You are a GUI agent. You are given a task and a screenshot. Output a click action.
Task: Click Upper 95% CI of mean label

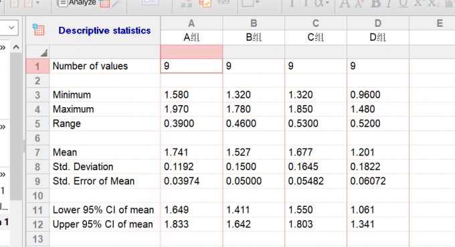pyautogui.click(x=103, y=224)
